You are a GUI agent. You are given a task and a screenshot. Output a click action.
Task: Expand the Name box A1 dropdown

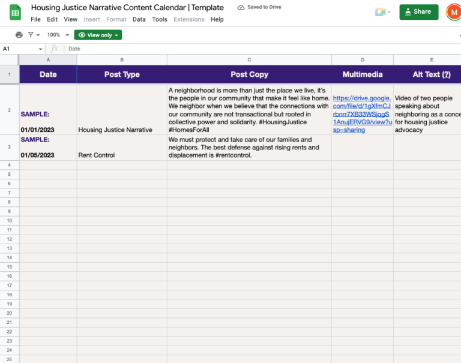[41, 49]
